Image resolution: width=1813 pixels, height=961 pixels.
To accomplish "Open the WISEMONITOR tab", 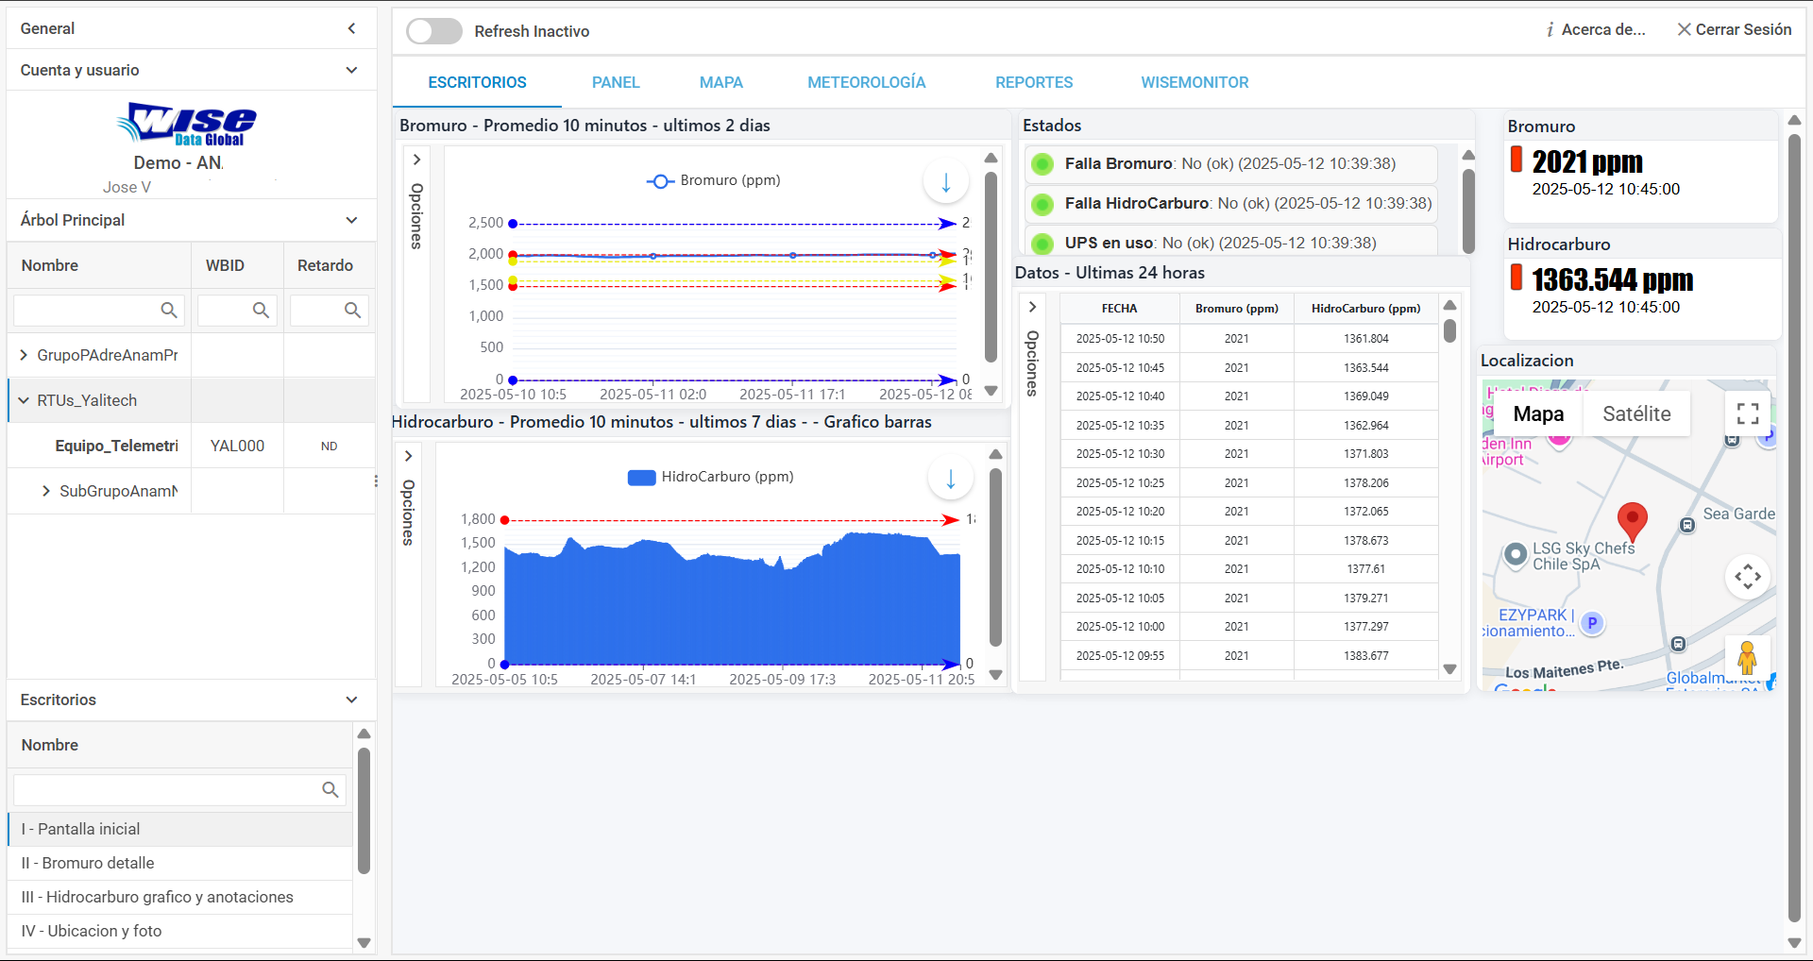I will coord(1195,82).
